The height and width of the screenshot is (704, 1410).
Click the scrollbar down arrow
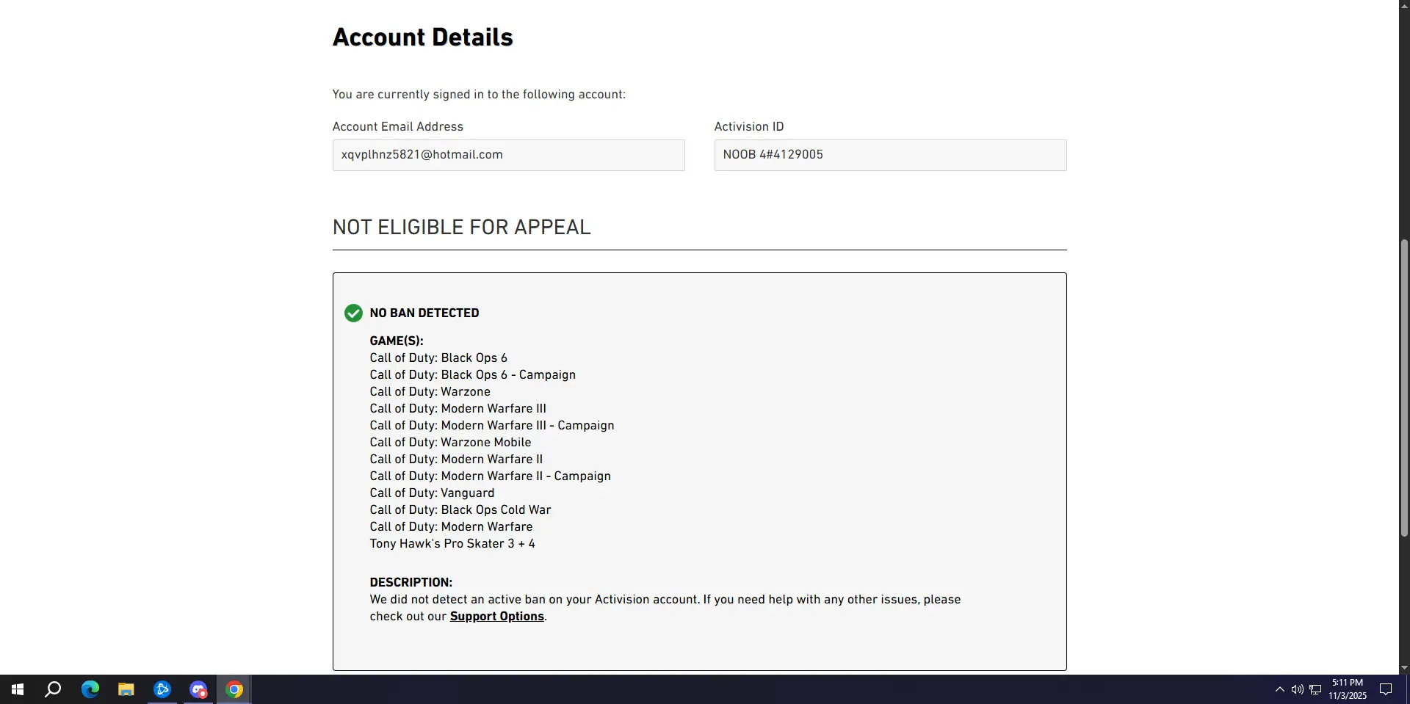pos(1404,668)
